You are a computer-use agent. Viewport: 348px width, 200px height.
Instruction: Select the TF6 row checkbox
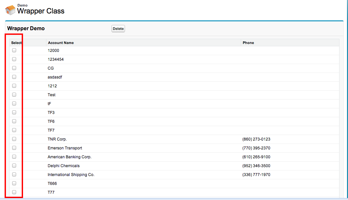pyautogui.click(x=14, y=121)
